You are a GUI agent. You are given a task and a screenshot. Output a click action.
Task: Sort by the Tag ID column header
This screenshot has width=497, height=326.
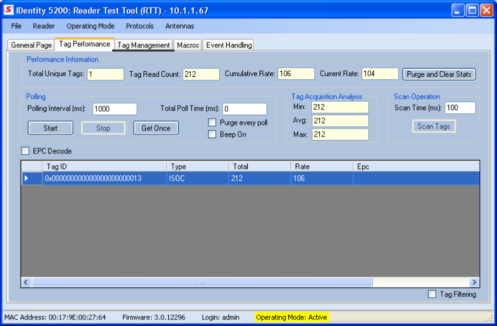pyautogui.click(x=104, y=166)
